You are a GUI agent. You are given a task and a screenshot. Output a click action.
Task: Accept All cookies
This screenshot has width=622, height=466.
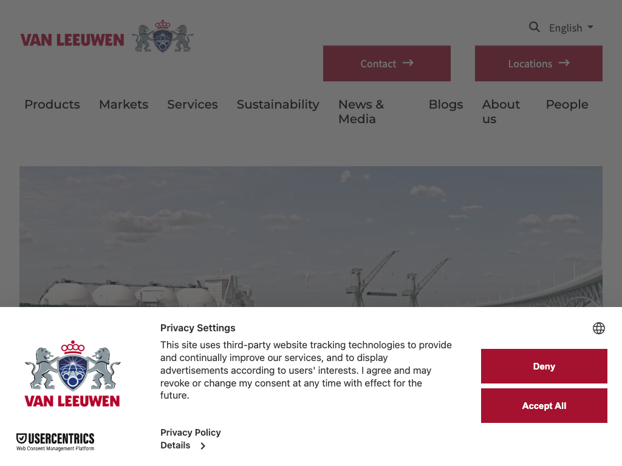pyautogui.click(x=544, y=406)
